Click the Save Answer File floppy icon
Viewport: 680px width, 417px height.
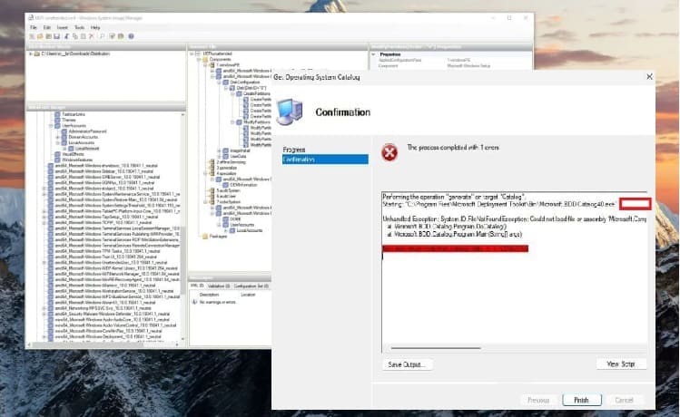(56, 36)
